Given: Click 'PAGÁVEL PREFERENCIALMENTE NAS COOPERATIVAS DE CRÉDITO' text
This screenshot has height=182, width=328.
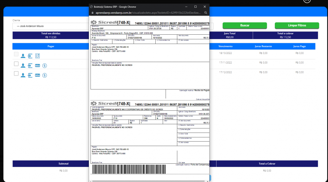Looking at the screenshot, I should click(x=127, y=109).
